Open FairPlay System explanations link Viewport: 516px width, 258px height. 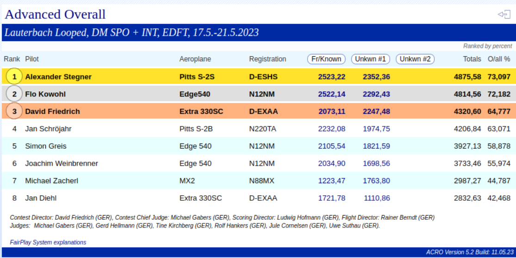pos(48,242)
